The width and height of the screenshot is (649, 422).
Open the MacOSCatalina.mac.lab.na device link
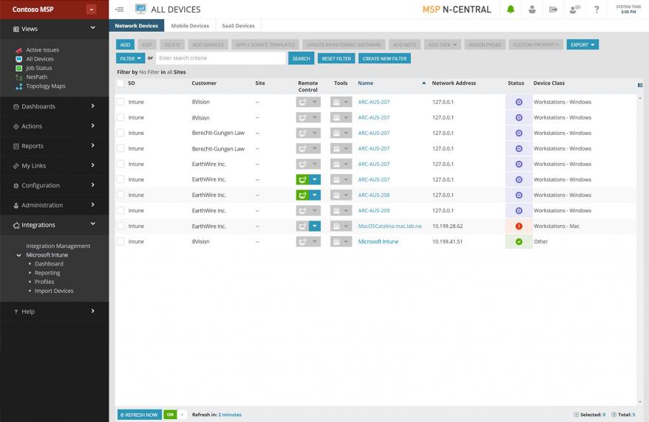pyautogui.click(x=390, y=226)
